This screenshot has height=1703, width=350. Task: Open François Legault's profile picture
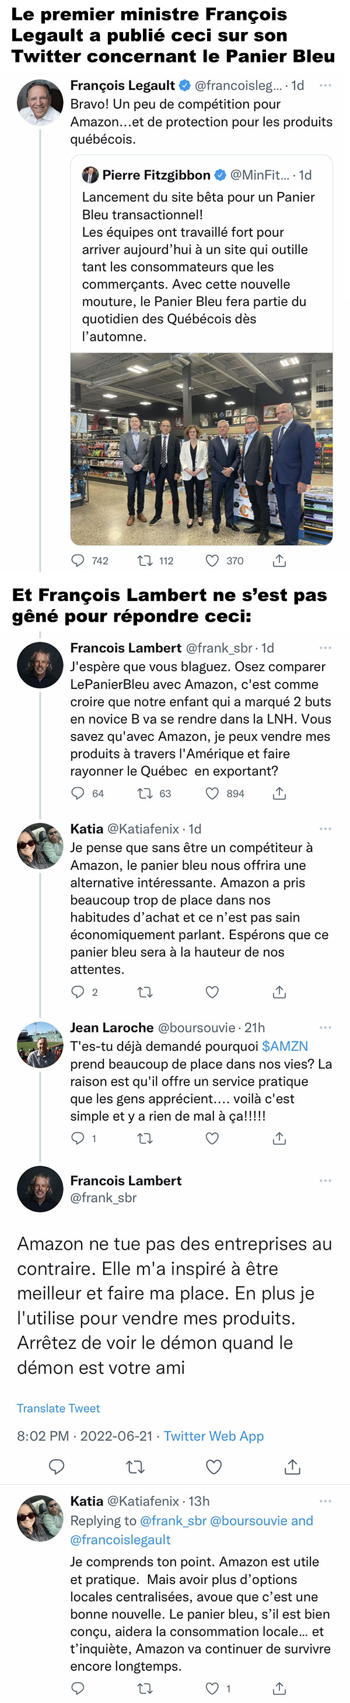(40, 103)
